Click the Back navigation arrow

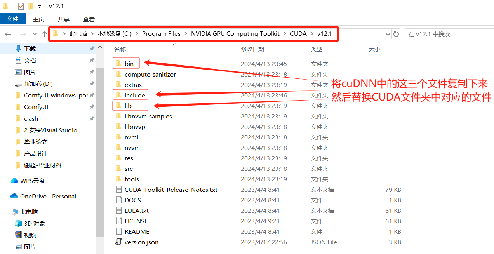point(8,34)
